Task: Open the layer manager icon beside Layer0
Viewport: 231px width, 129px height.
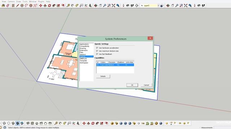Action: (x=162, y=6)
